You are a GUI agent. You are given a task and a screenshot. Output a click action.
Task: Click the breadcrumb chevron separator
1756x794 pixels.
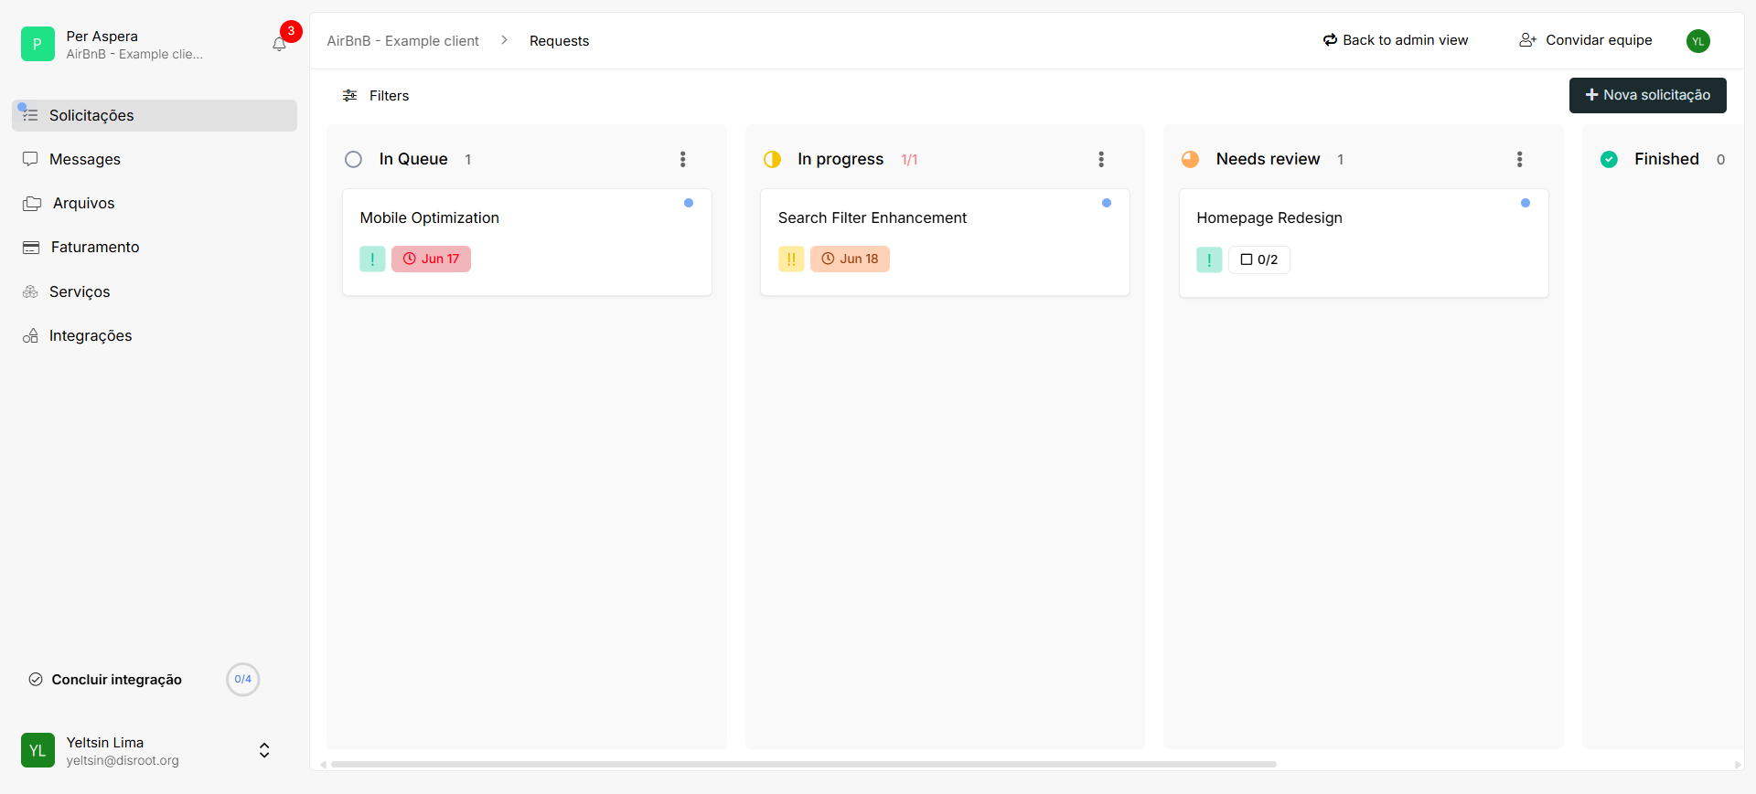tap(504, 40)
